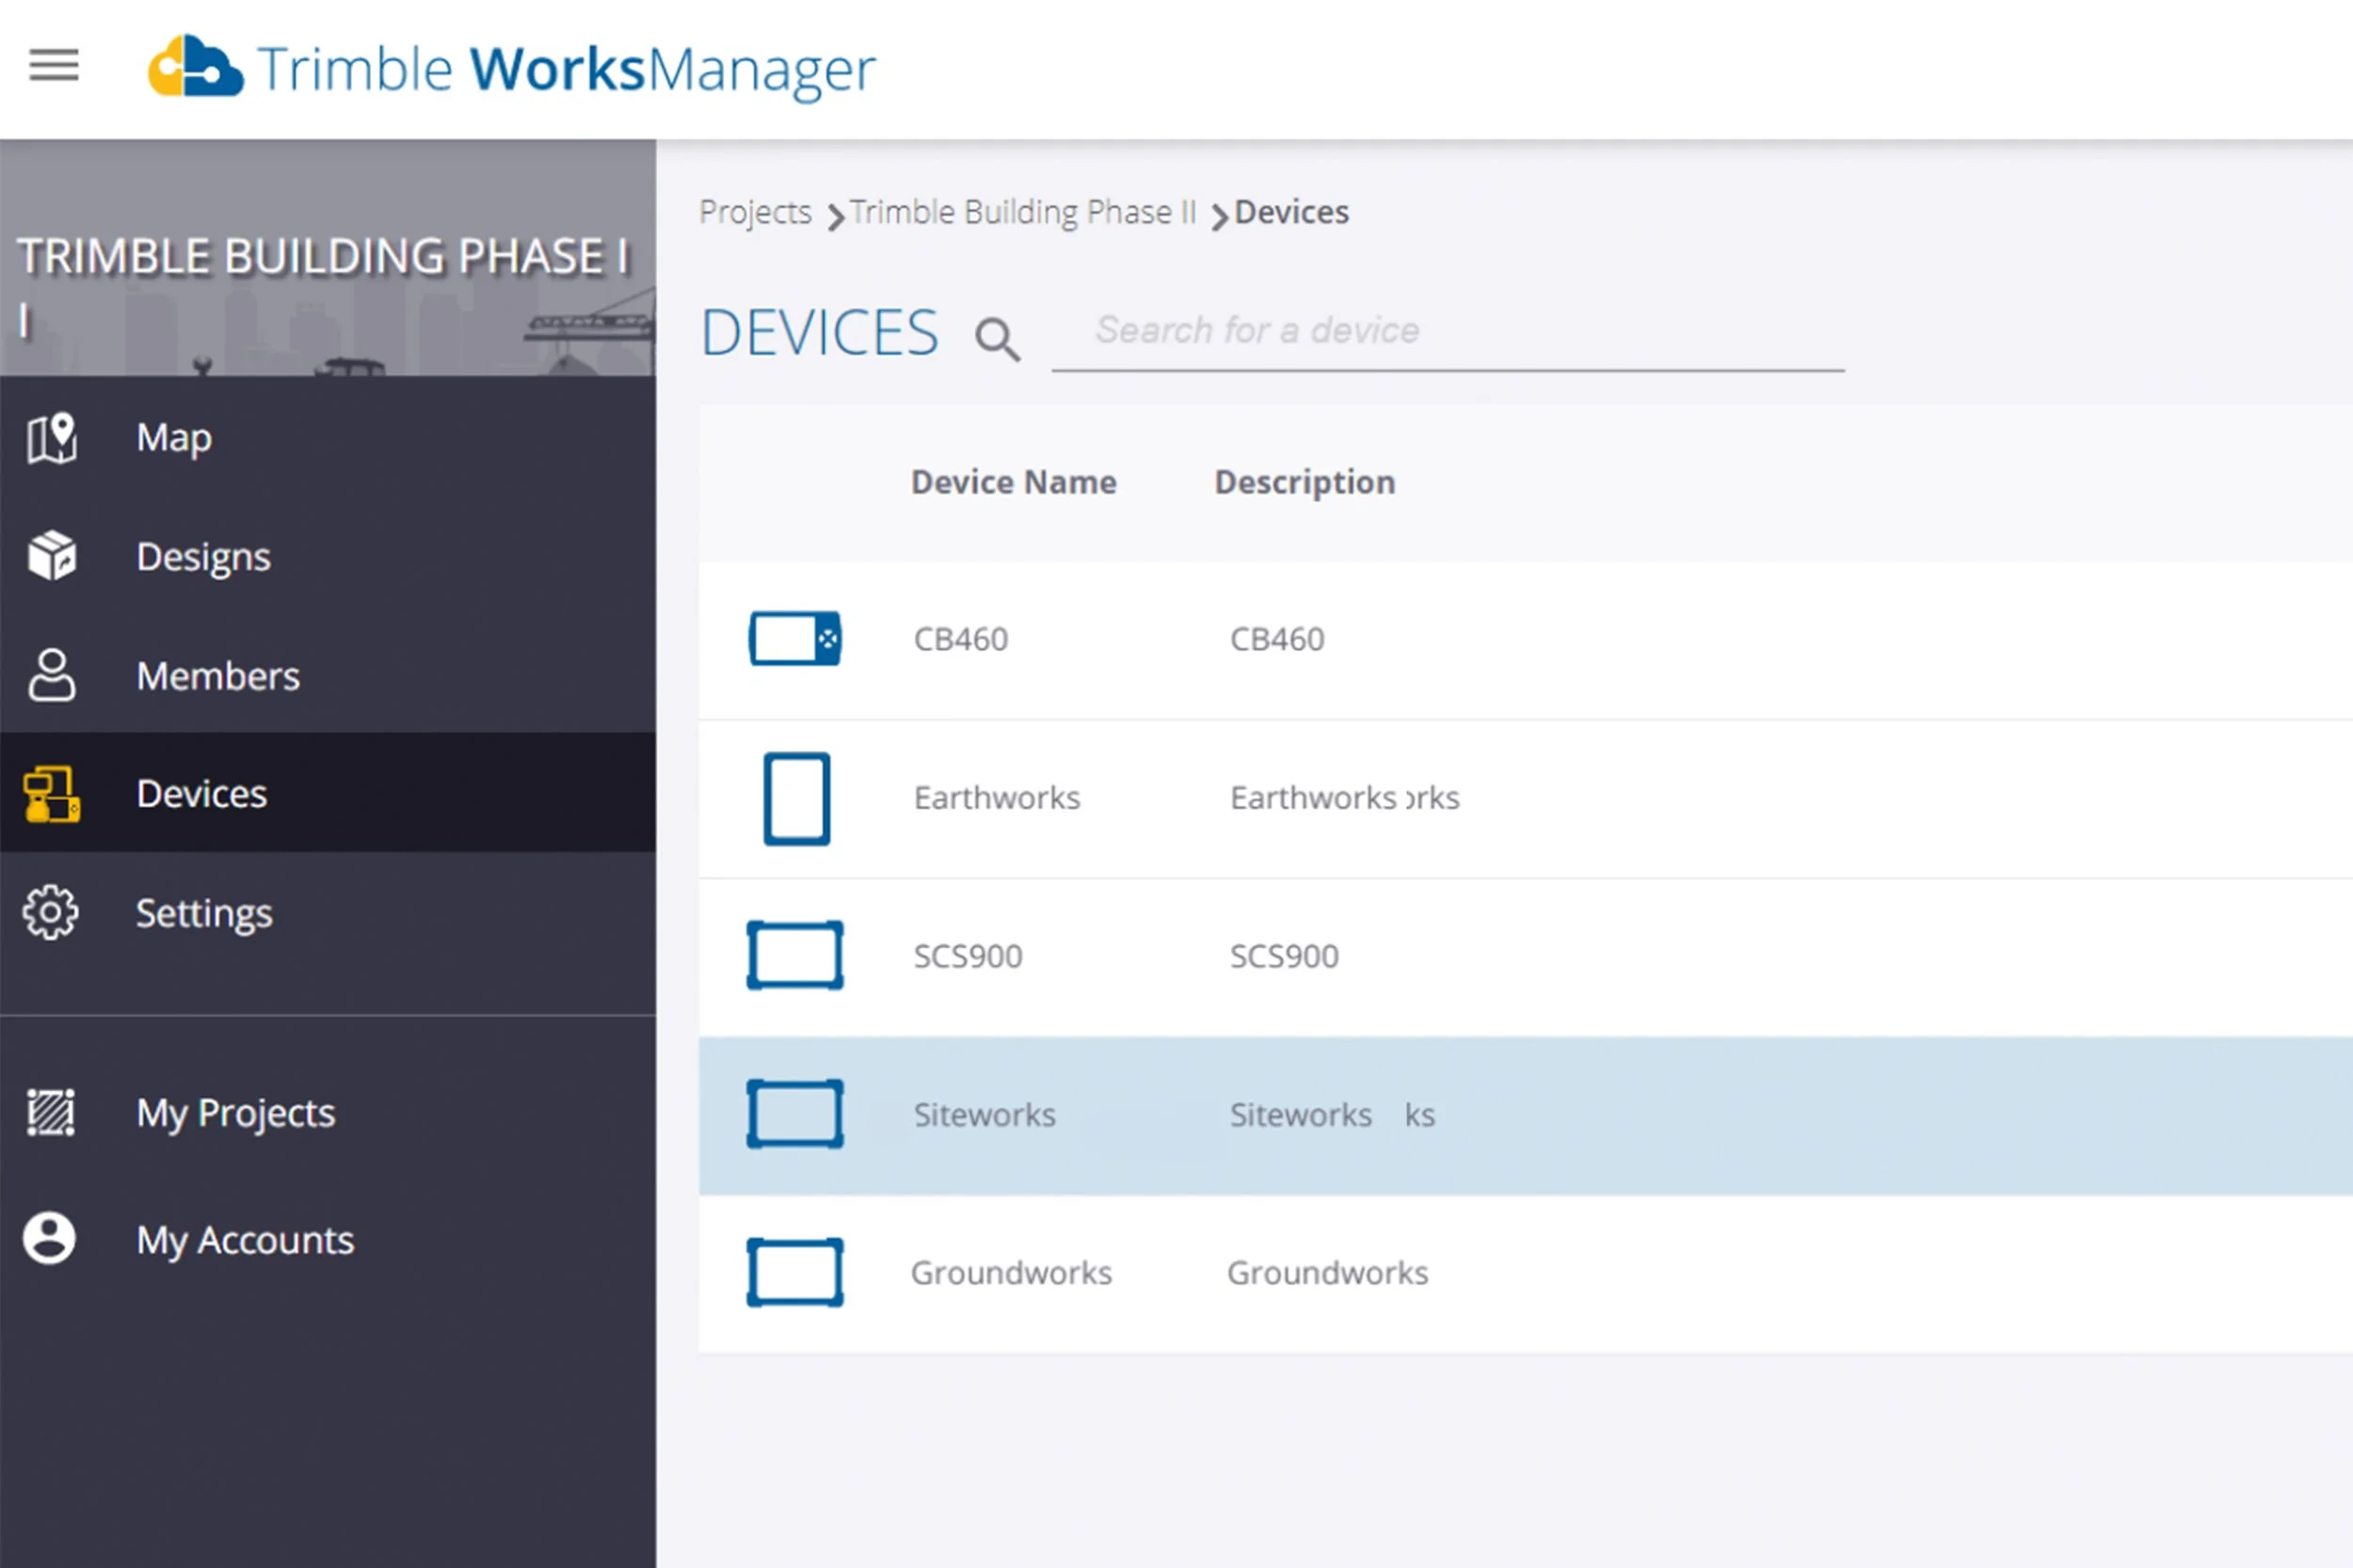Click the device search magnifier icon

pyautogui.click(x=997, y=339)
